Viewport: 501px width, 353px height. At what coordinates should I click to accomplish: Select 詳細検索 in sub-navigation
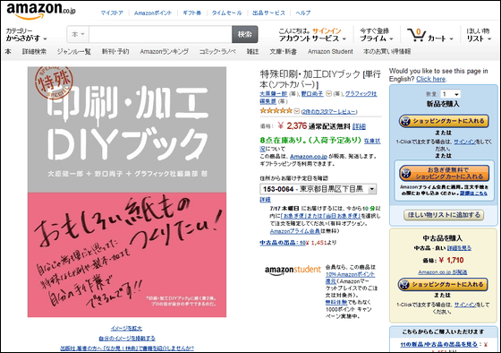(34, 51)
